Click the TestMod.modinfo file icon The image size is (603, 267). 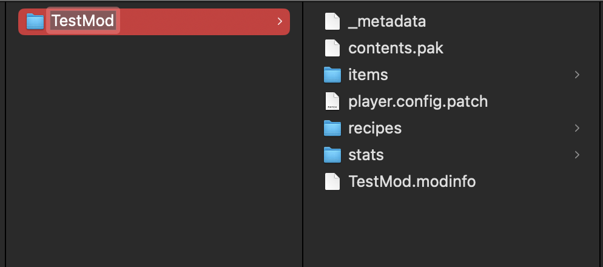[332, 181]
